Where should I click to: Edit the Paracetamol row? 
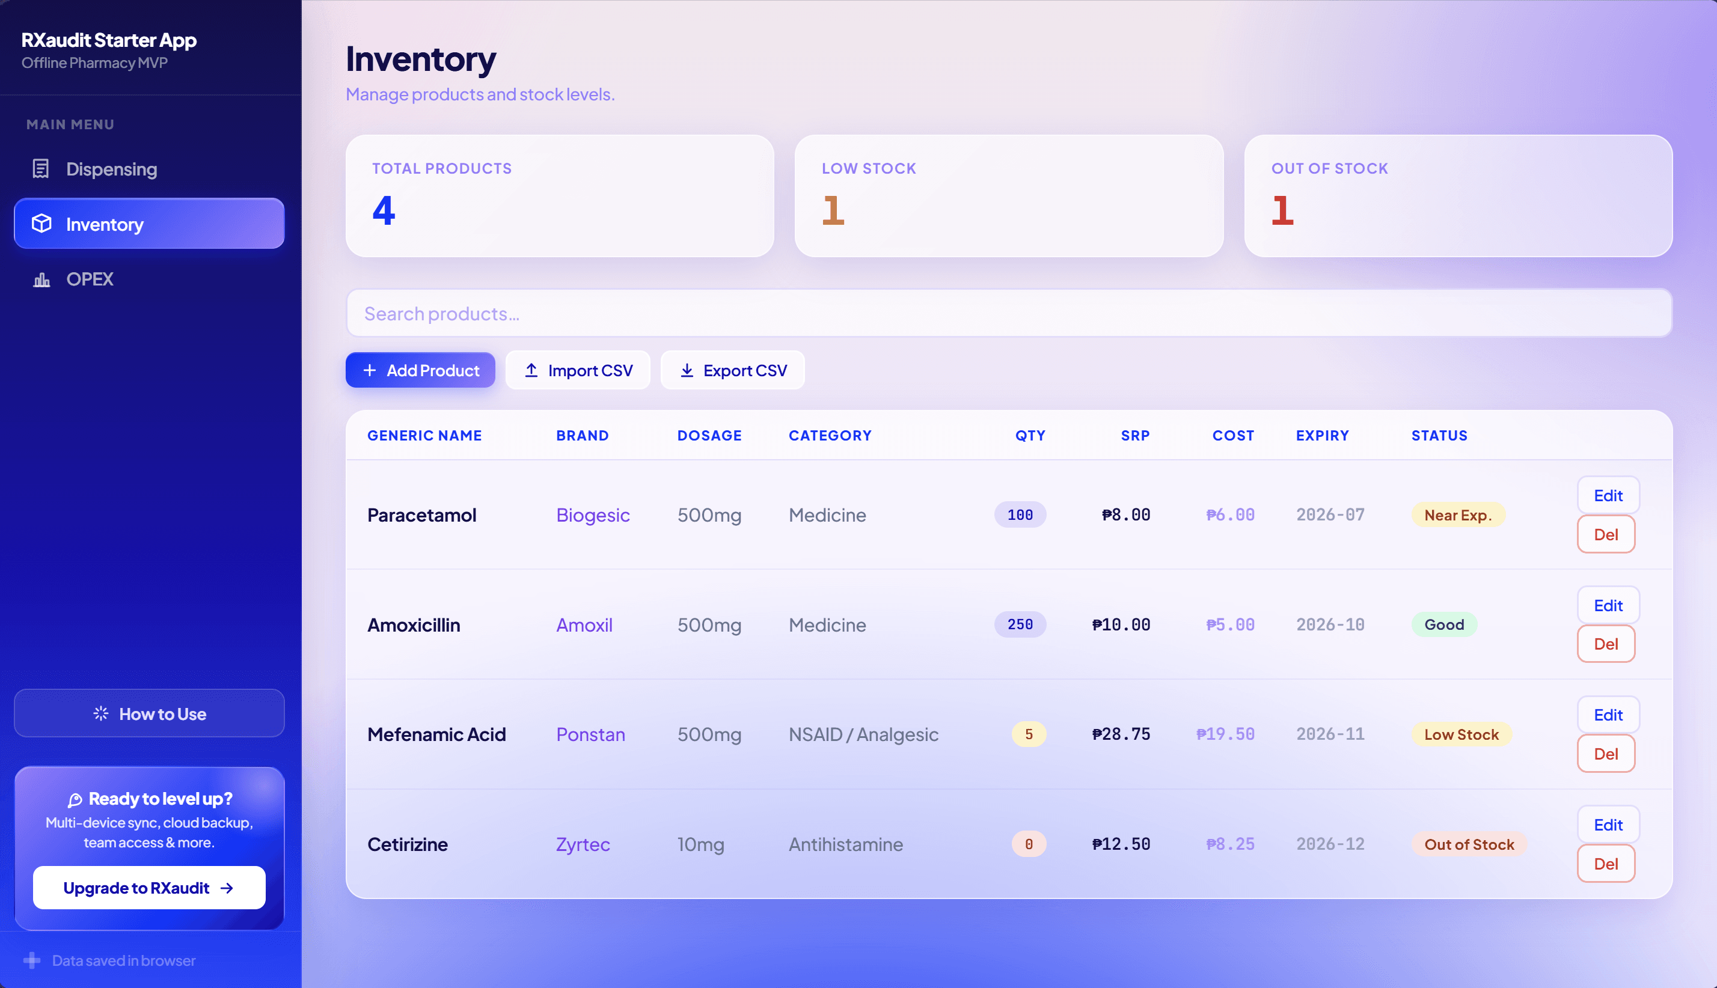coord(1608,496)
